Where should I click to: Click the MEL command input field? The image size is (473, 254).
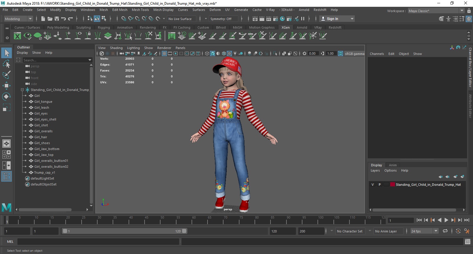(x=98, y=242)
